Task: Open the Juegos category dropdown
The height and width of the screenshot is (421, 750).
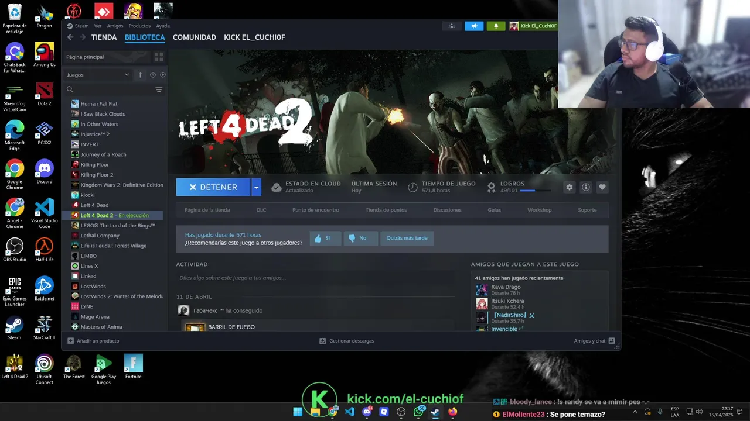Action: coord(98,75)
